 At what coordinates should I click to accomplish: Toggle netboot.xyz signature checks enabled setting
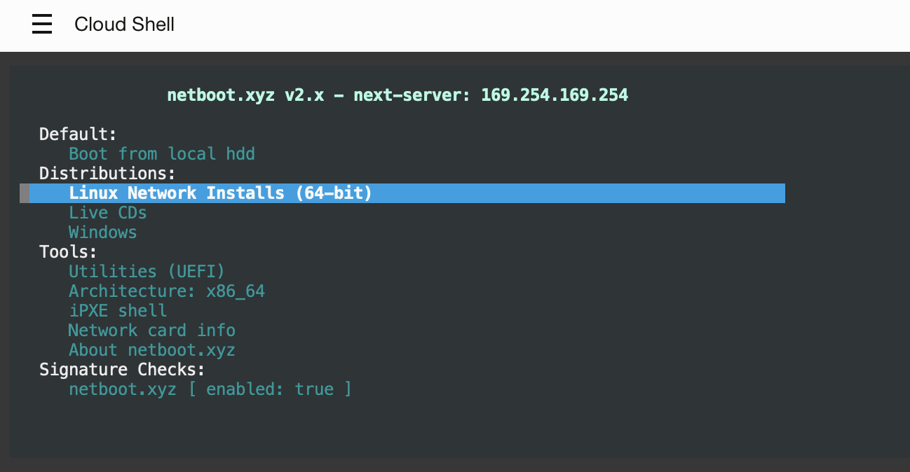[210, 389]
